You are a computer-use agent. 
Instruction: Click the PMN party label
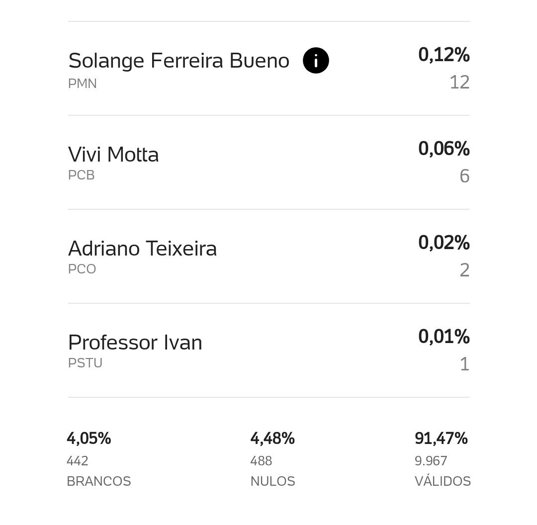[x=83, y=84]
